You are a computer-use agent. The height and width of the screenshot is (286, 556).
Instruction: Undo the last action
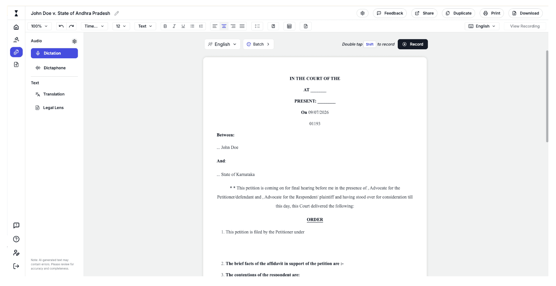pos(61,26)
